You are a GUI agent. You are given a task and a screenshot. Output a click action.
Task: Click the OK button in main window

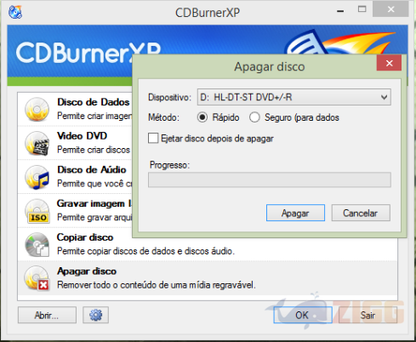point(303,315)
